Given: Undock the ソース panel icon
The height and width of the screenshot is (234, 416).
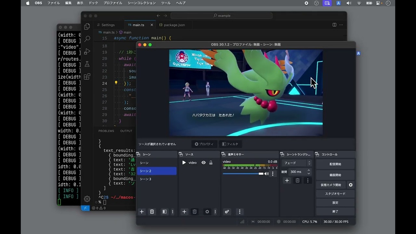Looking at the screenshot, I should click(181, 154).
